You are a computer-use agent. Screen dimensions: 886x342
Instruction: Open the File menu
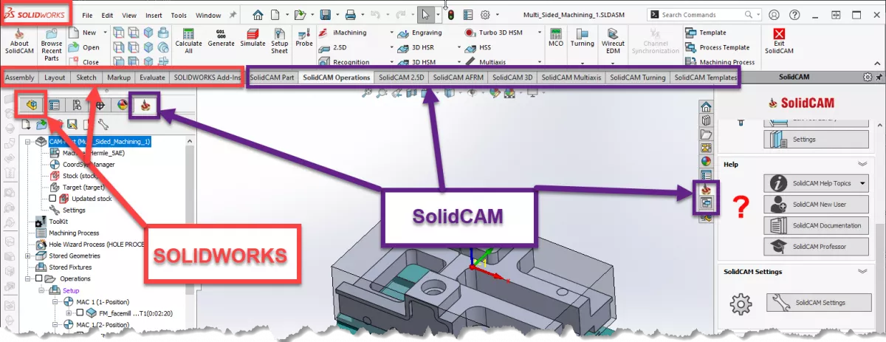click(x=87, y=15)
